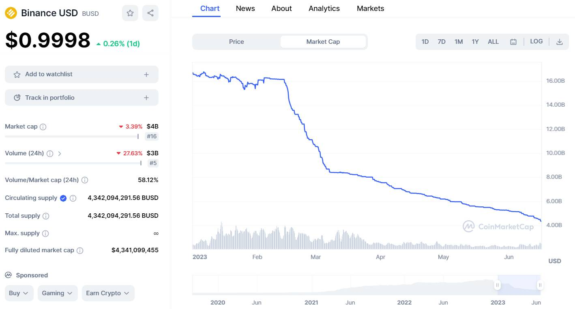575x309 pixels.
Task: Click the 58.12% volume/market cap value
Action: click(x=148, y=180)
